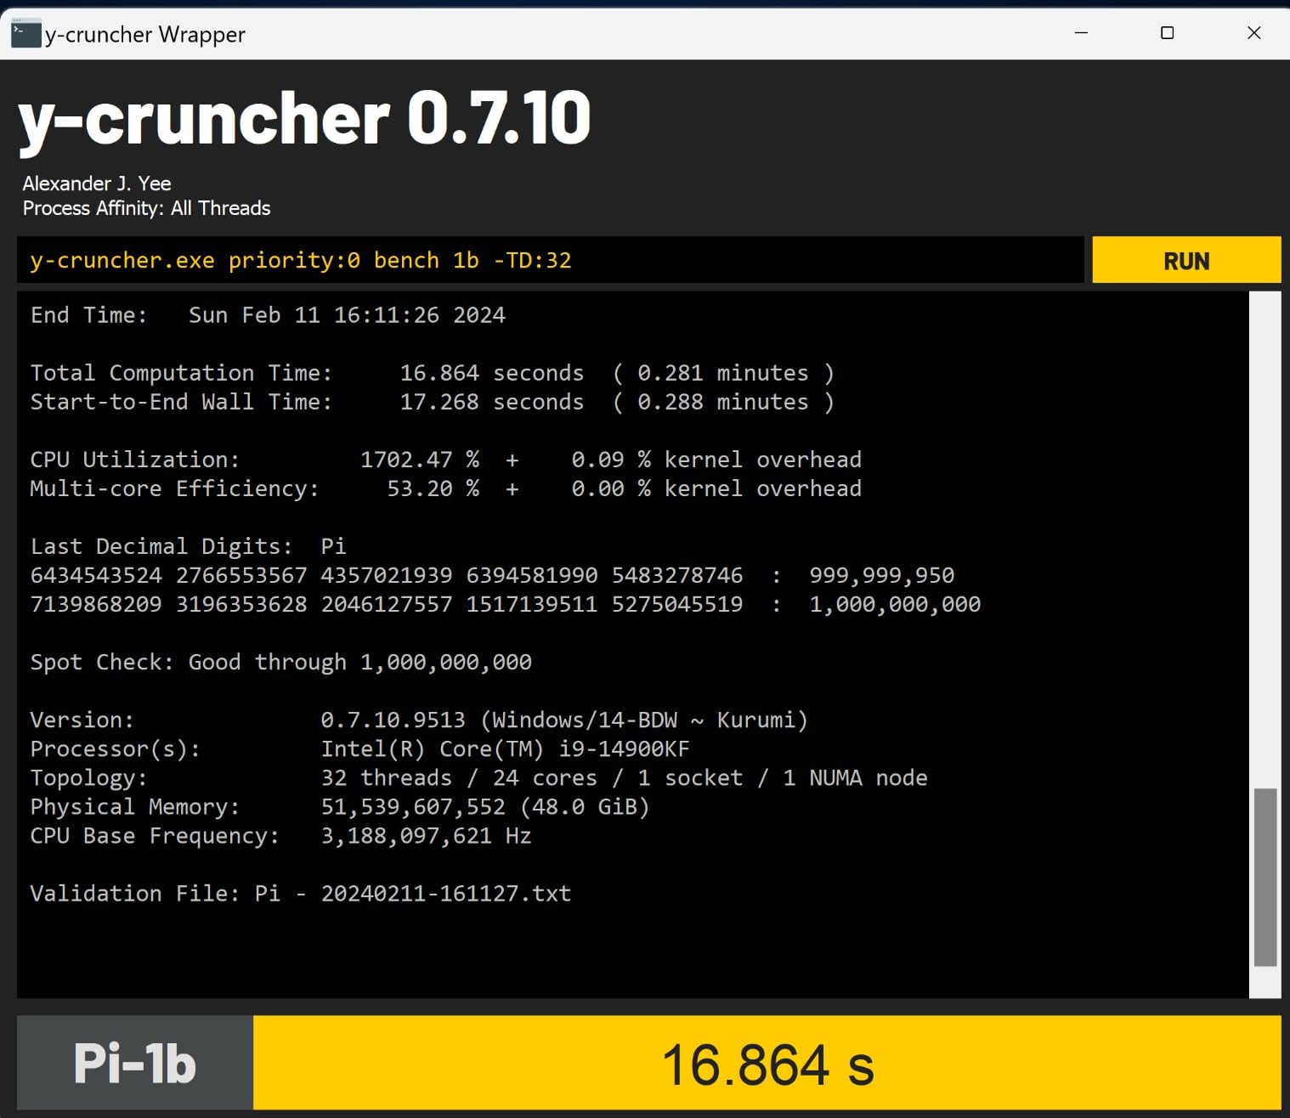Click the "1702.47 %" CPU Utilization value

coord(420,460)
